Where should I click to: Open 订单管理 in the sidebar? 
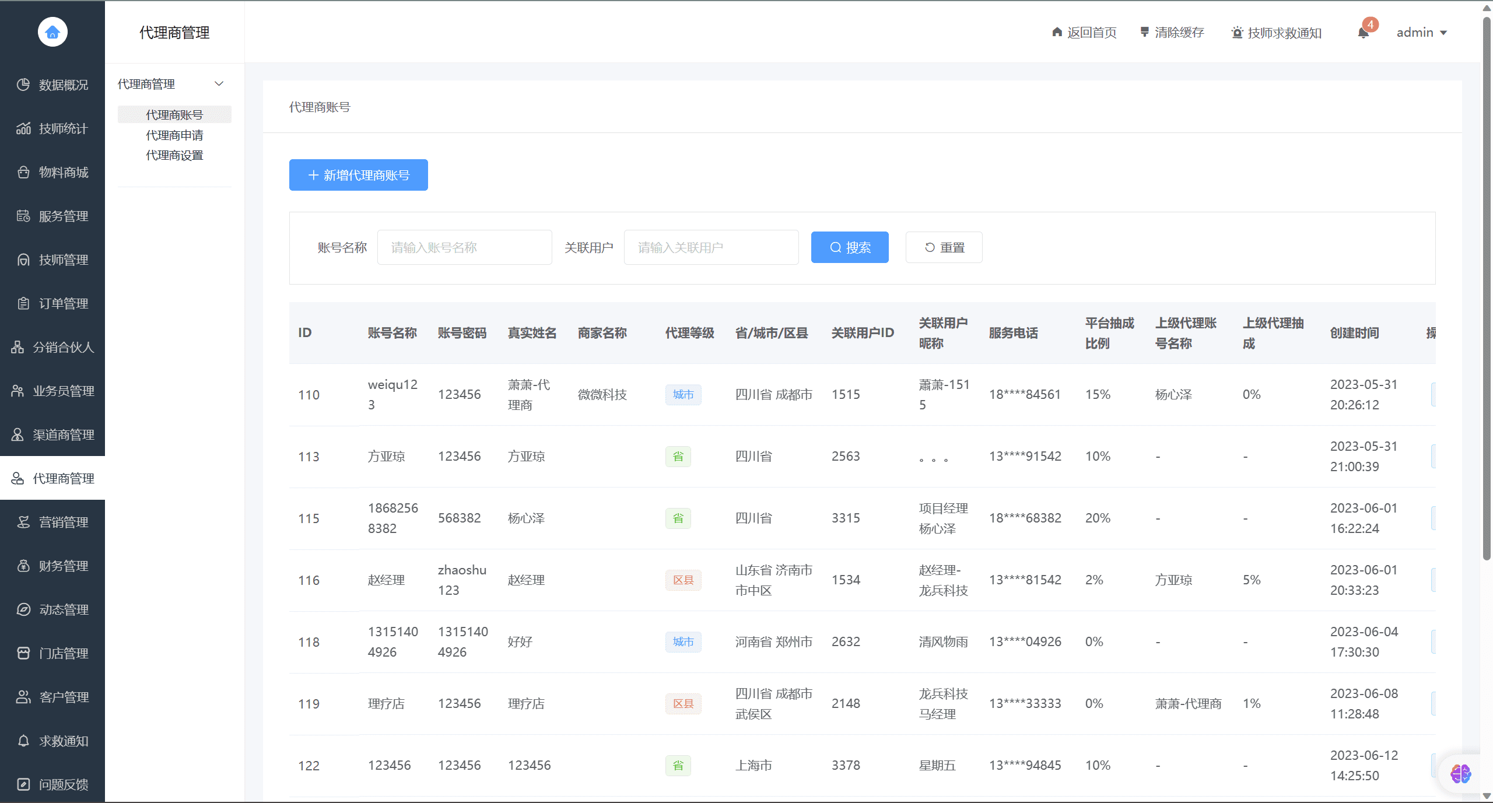tap(52, 304)
